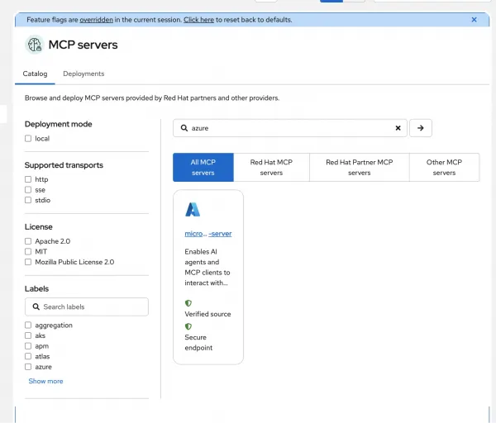
Task: Check the aks label
Action: (28, 335)
